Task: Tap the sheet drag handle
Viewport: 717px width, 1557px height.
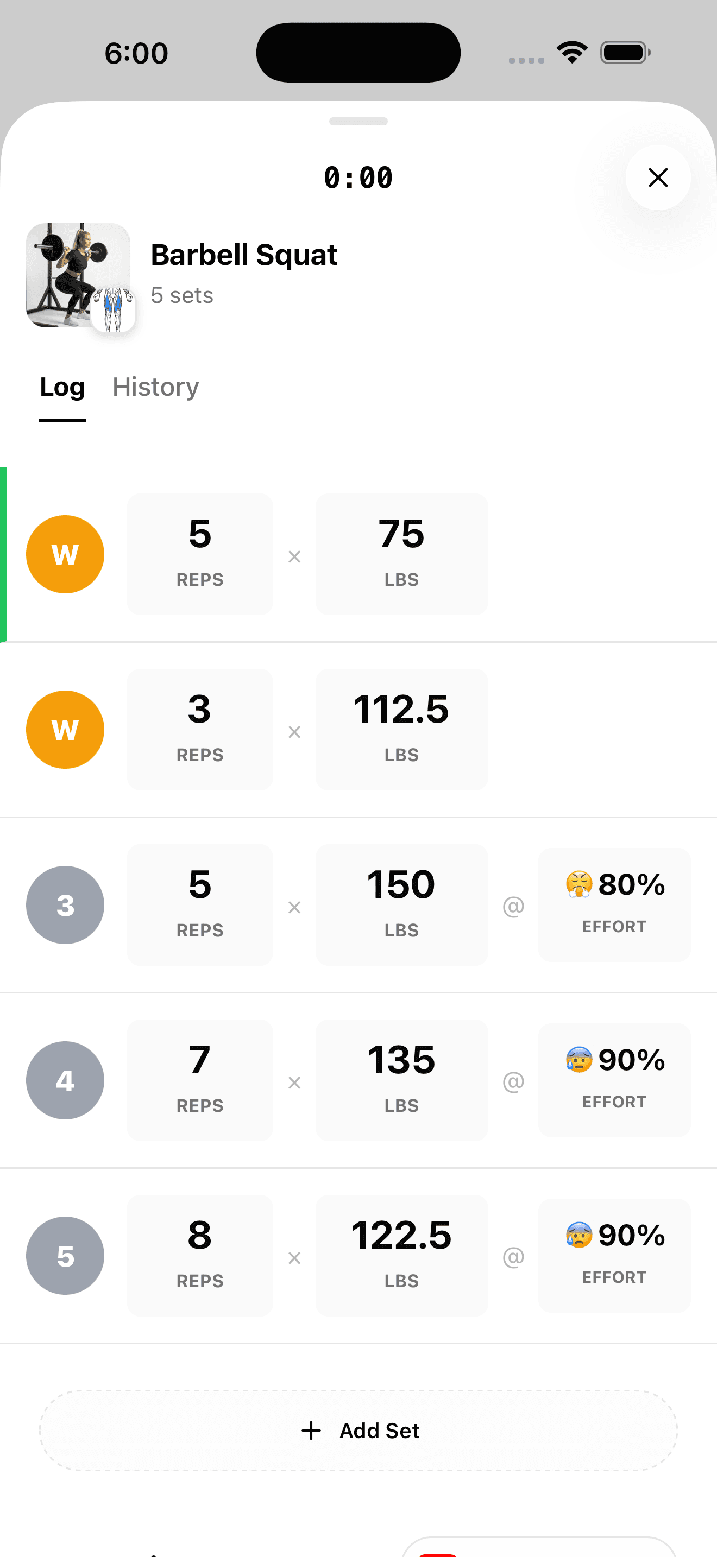Action: 358,122
